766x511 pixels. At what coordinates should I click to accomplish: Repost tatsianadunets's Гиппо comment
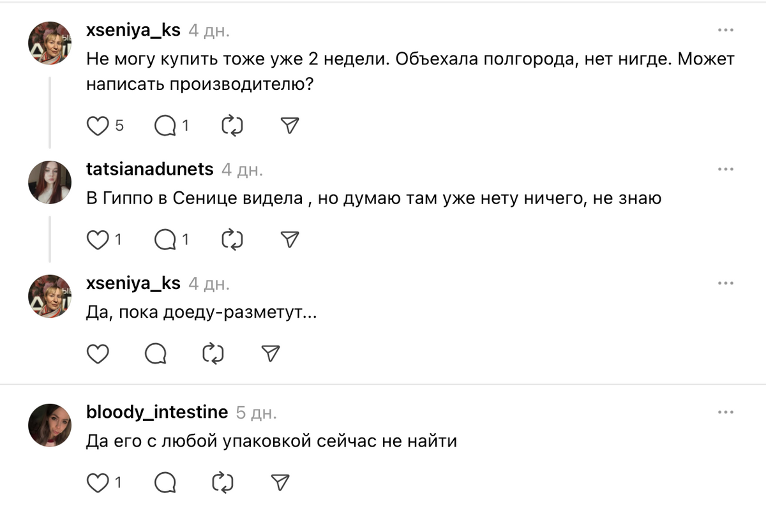tap(232, 240)
